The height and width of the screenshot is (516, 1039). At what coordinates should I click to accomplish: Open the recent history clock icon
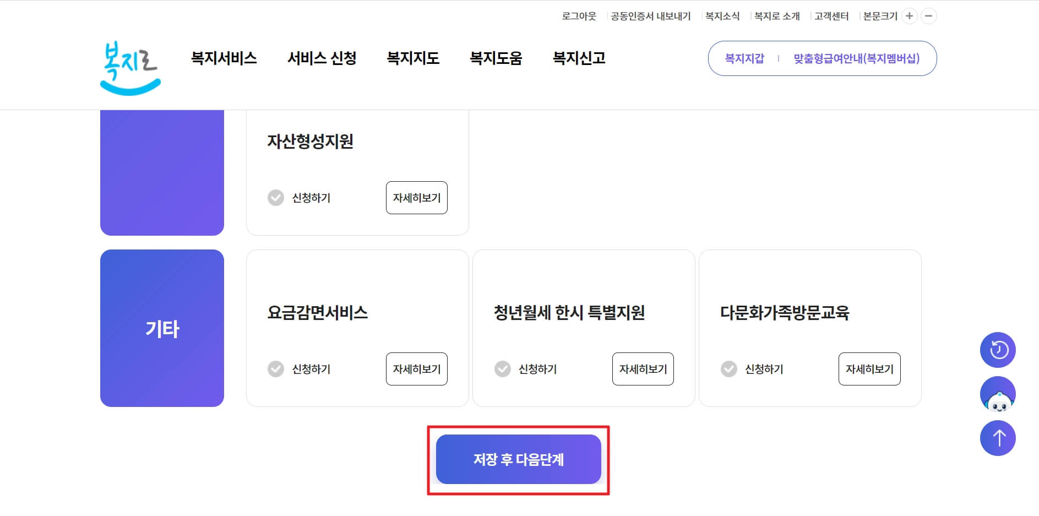[998, 350]
